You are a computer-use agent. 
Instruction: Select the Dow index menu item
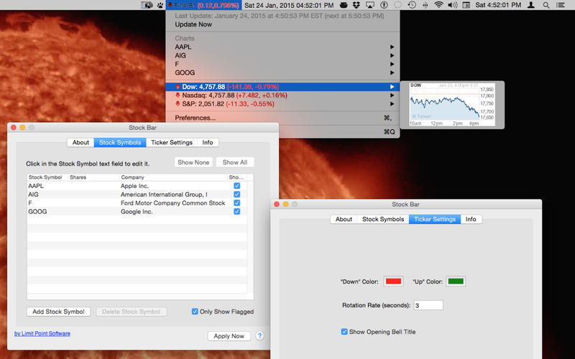pos(282,87)
